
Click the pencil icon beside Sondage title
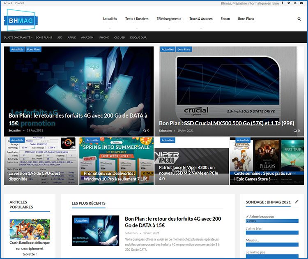[x=297, y=202]
